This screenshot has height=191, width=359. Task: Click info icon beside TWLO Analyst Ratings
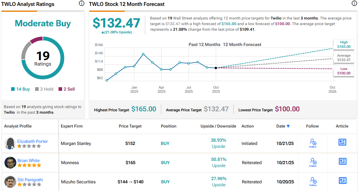(82, 4)
